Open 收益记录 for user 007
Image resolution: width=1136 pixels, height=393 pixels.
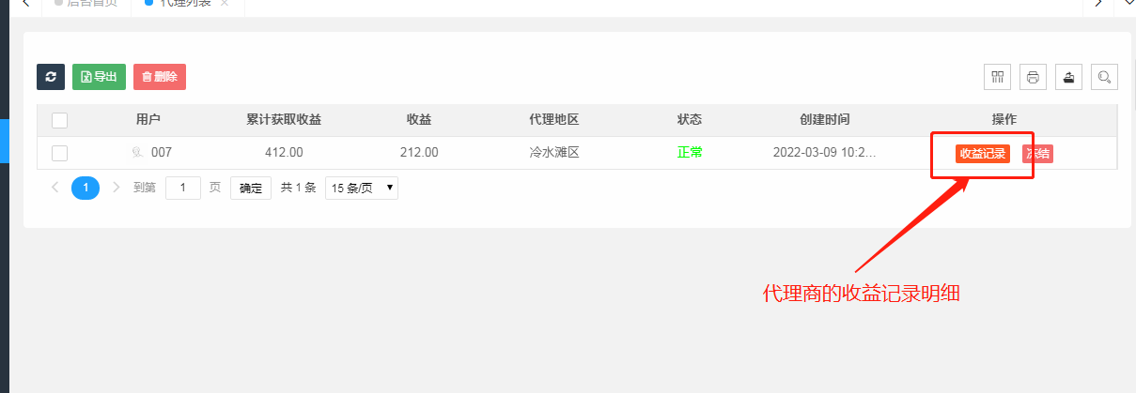click(x=983, y=154)
